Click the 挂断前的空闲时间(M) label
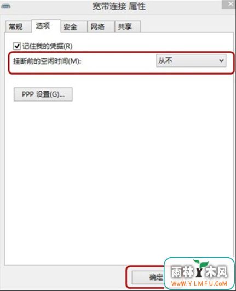 pyautogui.click(x=47, y=61)
